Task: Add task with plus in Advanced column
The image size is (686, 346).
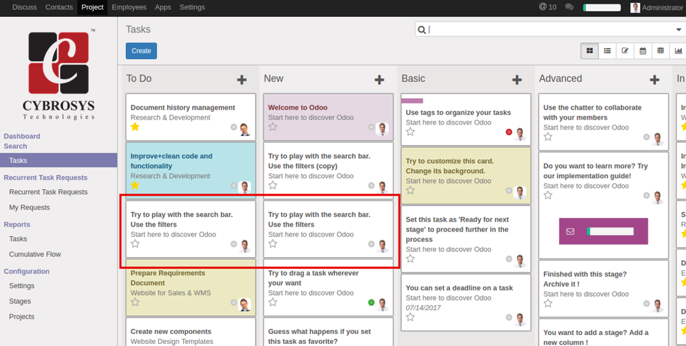Action: 654,79
